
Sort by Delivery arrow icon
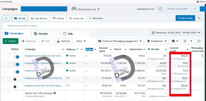(77, 49)
